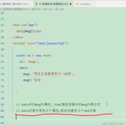Click line number 24 in the gutter
This screenshot has height=126, width=126.
tap(2, 13)
